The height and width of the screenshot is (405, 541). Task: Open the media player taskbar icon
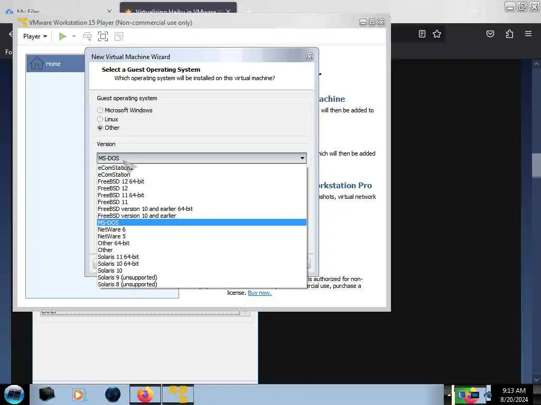[78, 394]
